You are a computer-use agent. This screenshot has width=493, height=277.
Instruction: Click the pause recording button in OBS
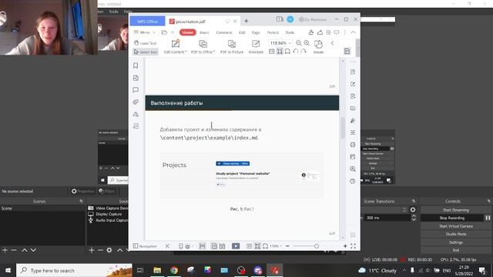coord(488,218)
